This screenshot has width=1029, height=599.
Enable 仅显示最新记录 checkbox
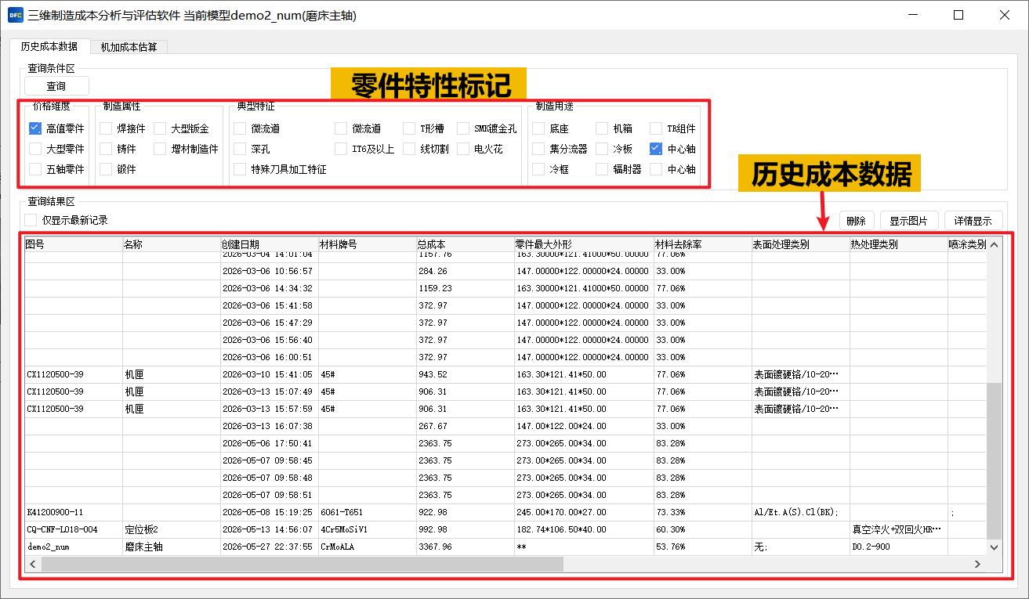coord(31,220)
